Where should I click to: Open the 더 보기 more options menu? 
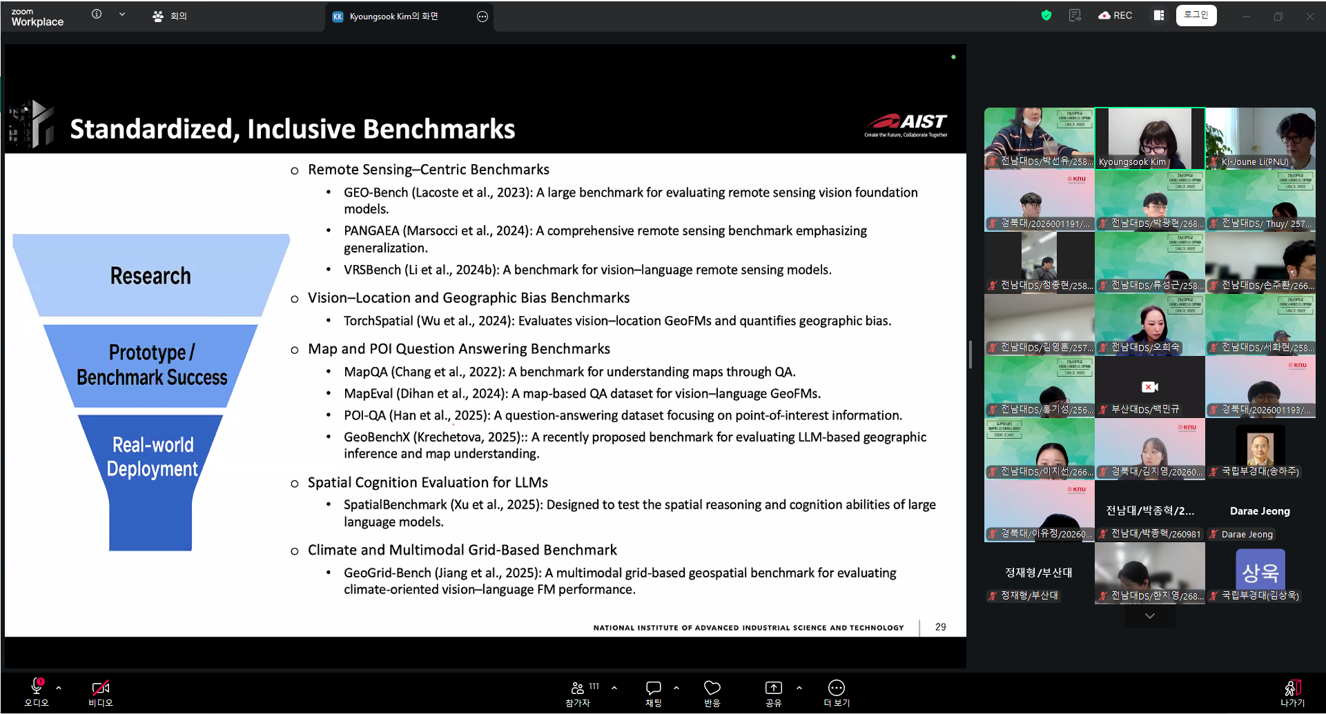point(836,693)
